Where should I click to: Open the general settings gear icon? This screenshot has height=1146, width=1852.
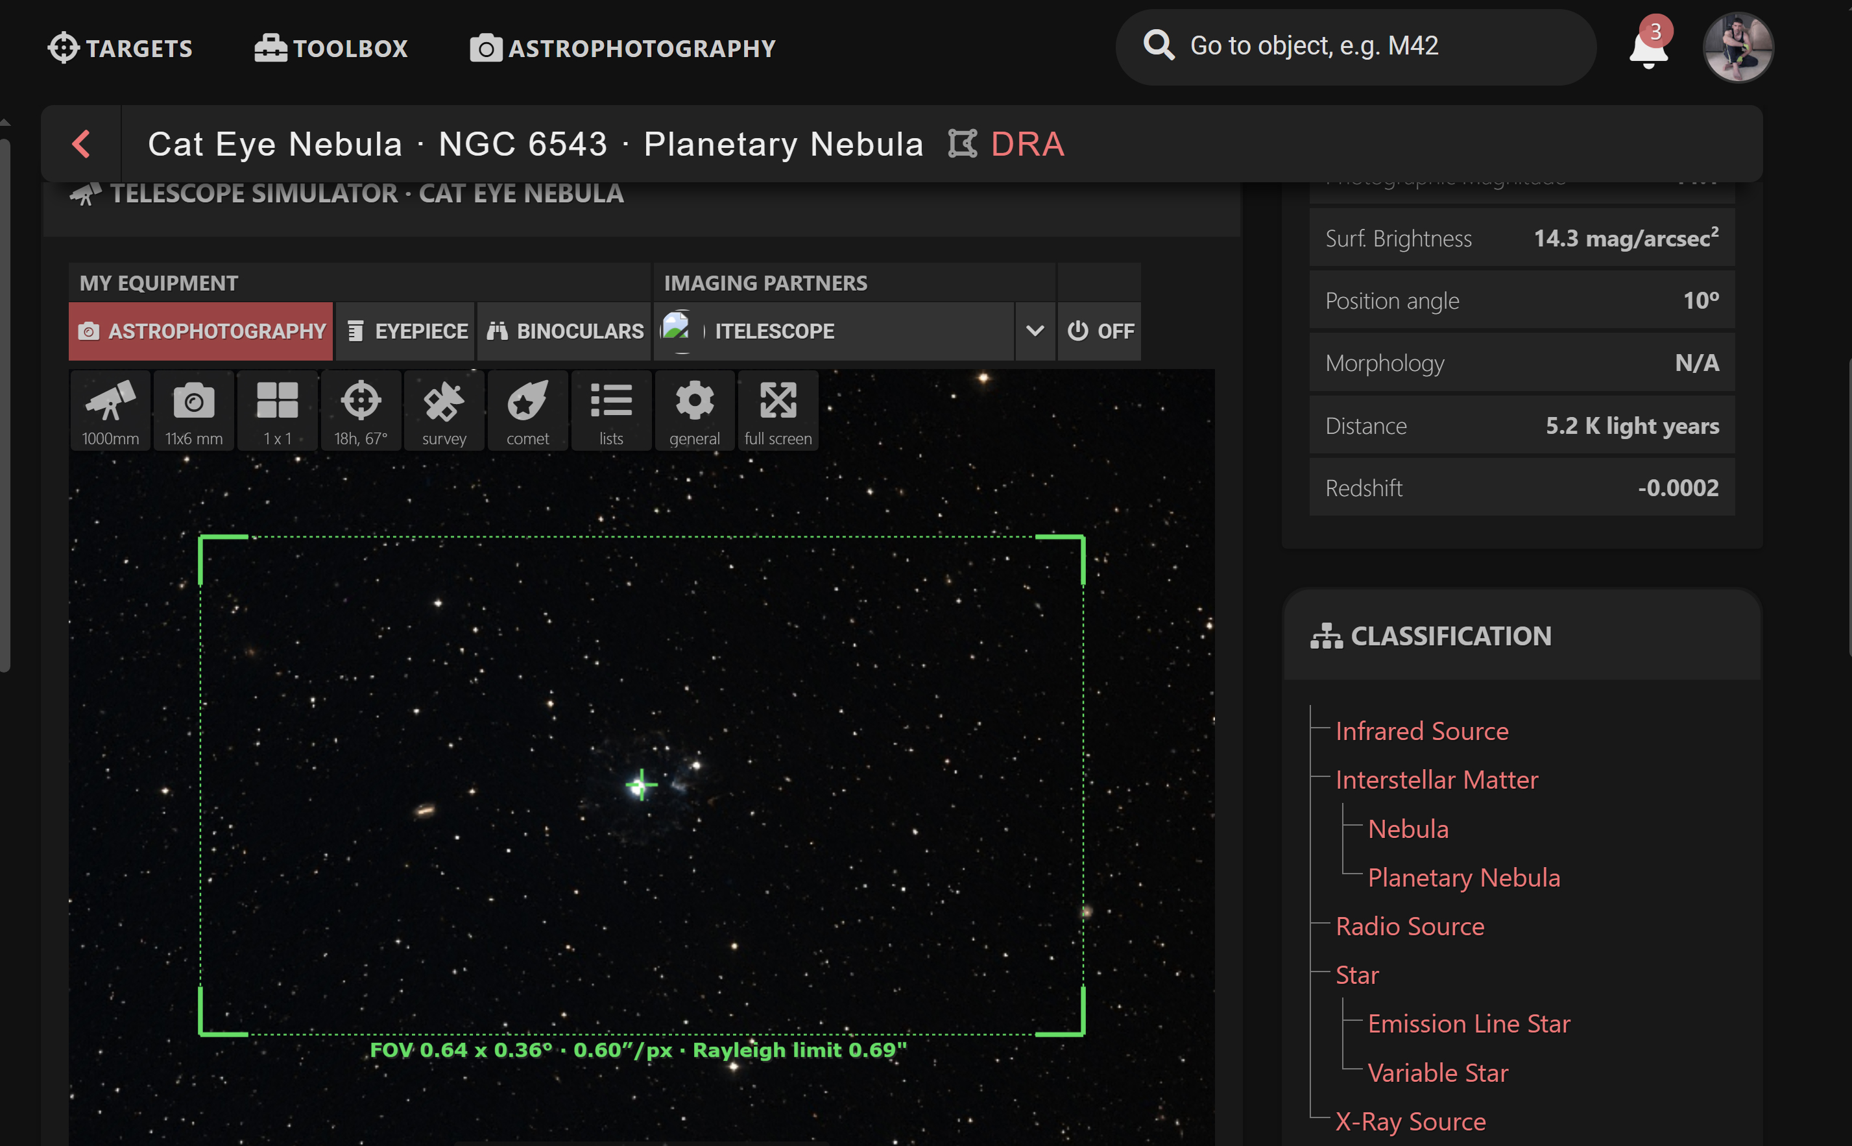[694, 411]
